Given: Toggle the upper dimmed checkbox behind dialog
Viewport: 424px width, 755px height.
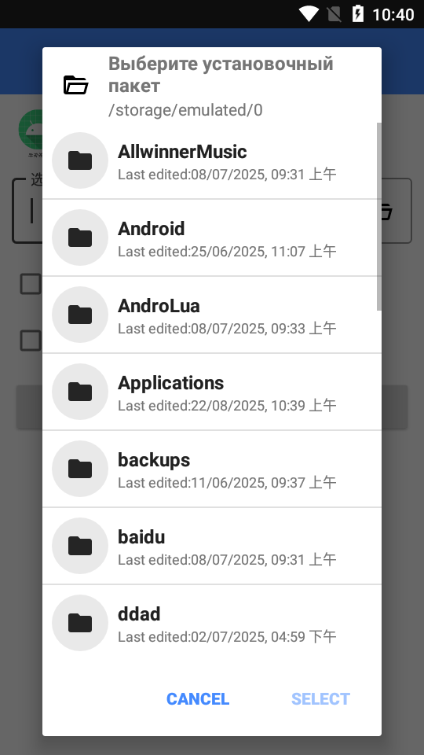Looking at the screenshot, I should 31,284.
